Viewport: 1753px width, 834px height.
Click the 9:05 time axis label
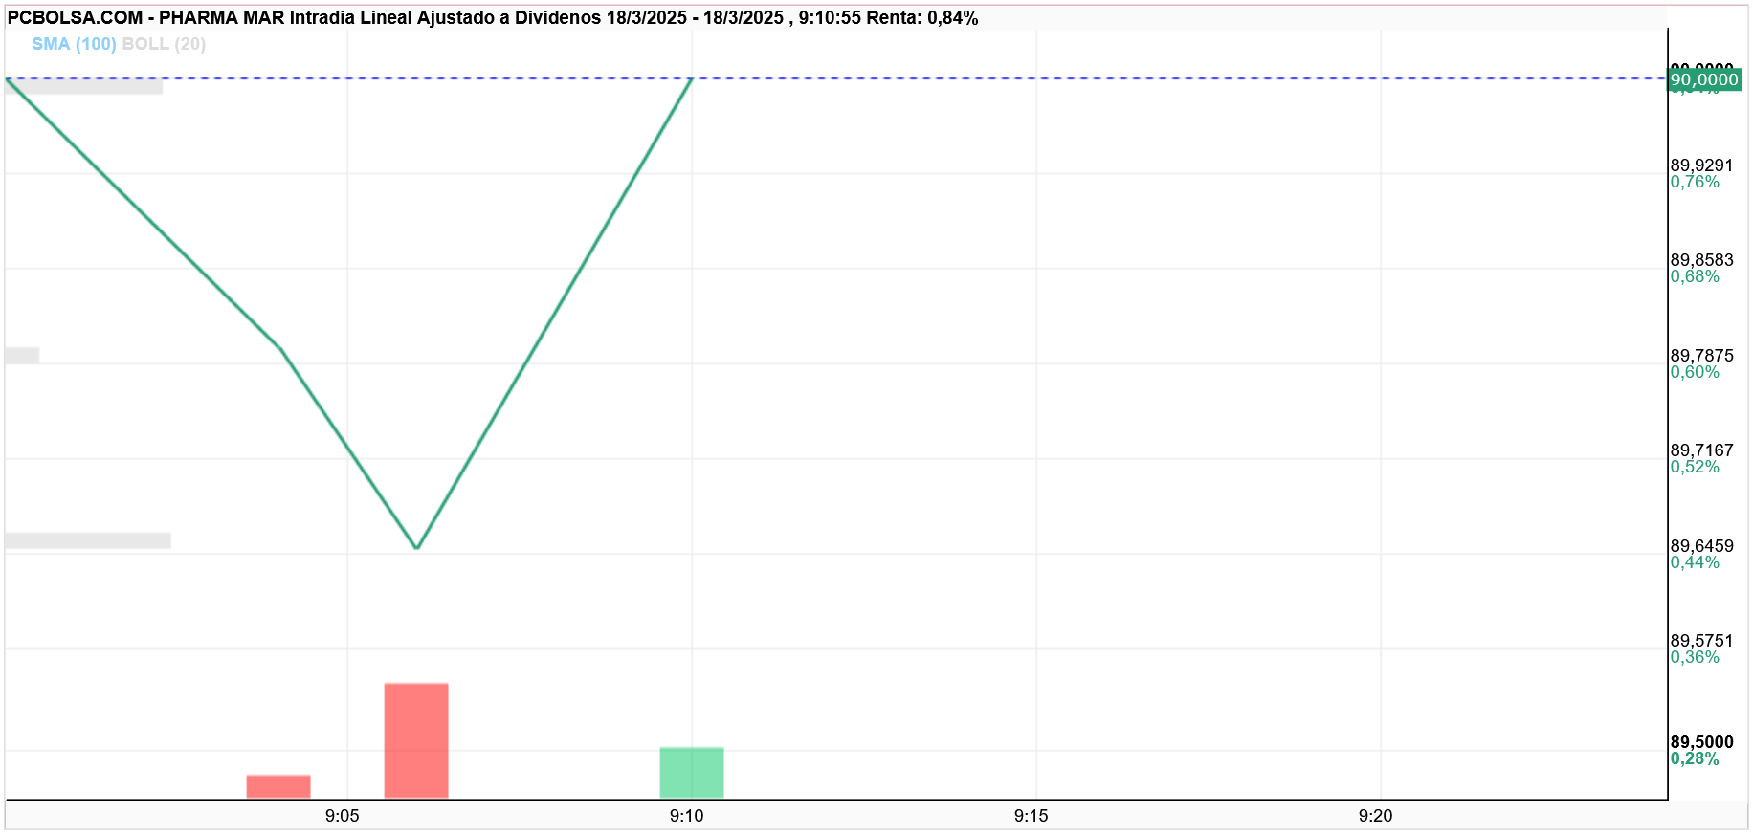tap(342, 816)
